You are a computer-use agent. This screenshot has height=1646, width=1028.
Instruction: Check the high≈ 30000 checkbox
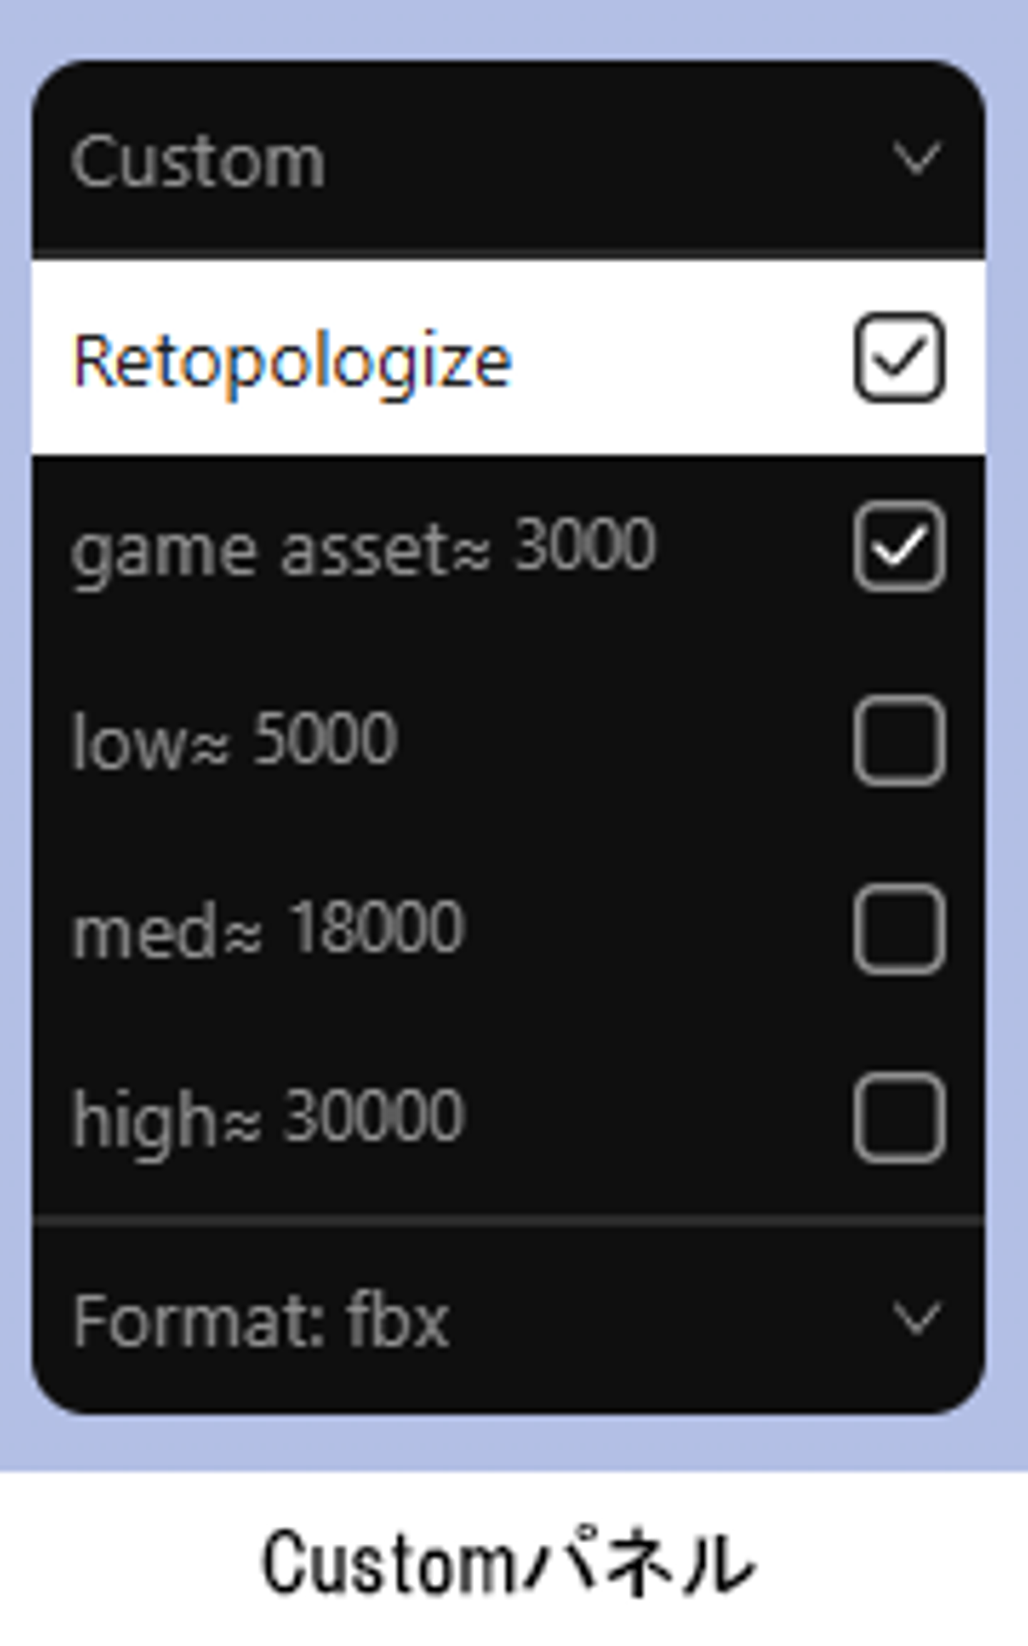(899, 1117)
